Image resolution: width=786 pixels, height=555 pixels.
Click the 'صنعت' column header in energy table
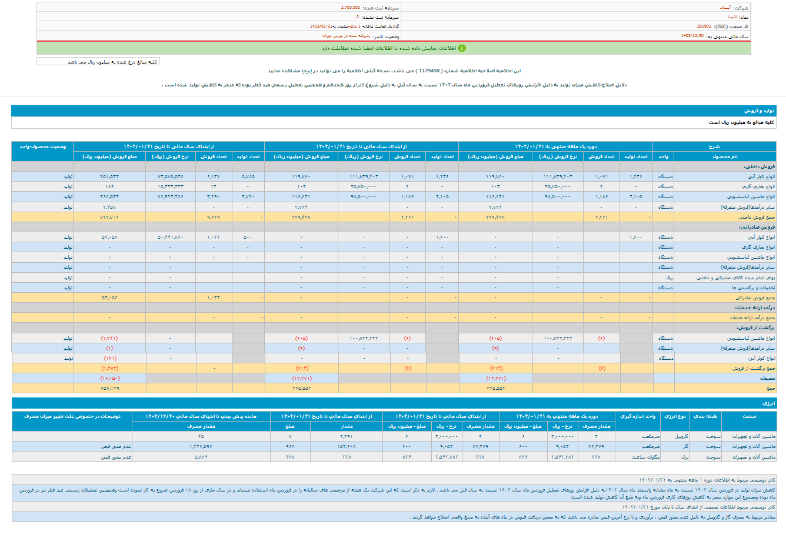(x=748, y=416)
